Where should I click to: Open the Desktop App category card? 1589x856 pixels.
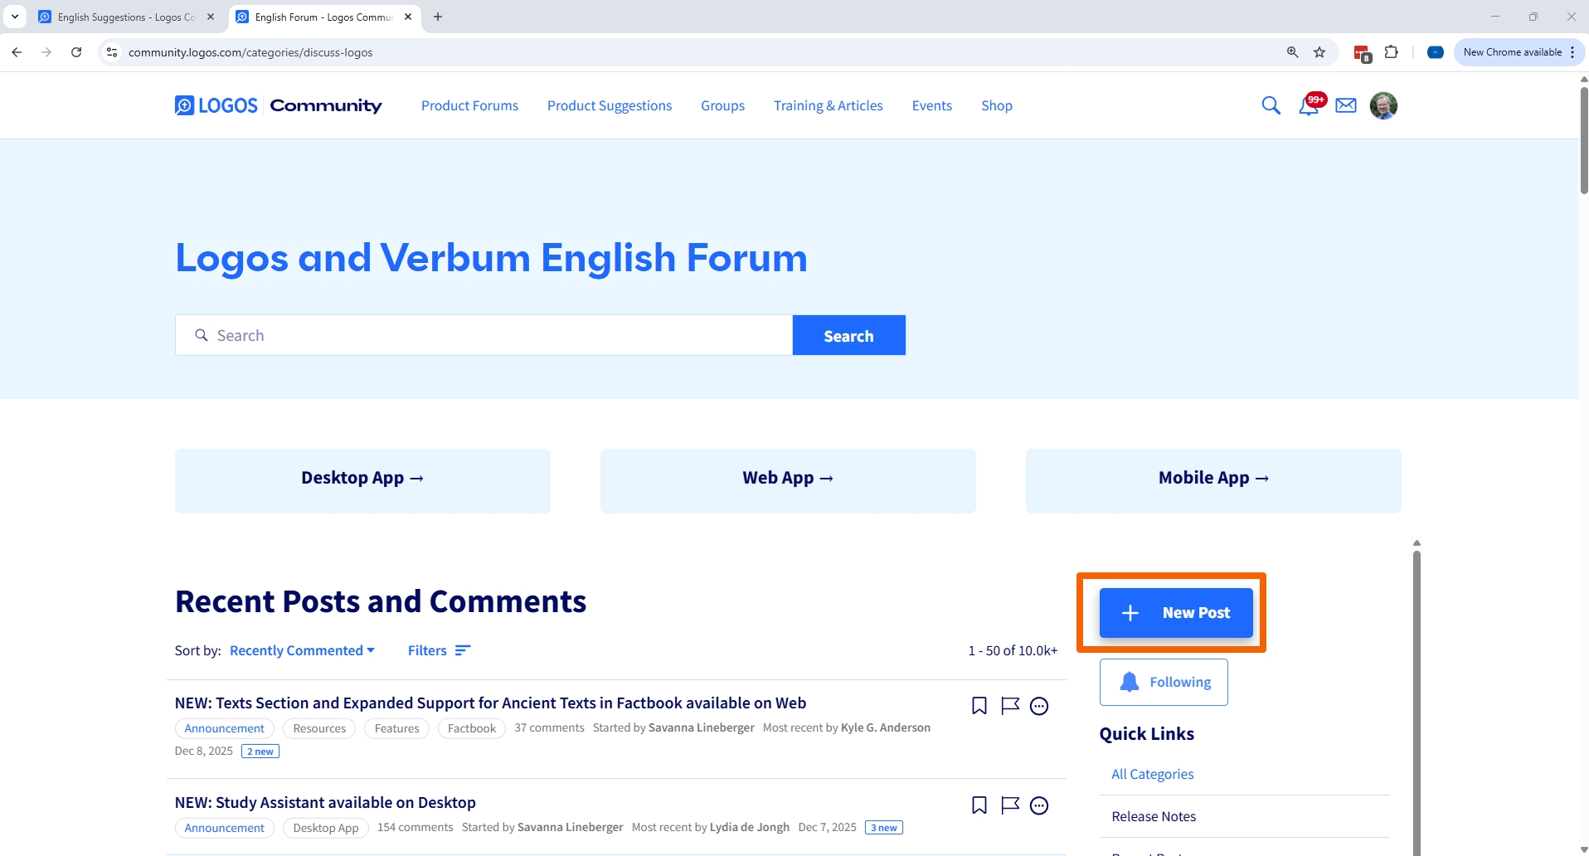coord(362,481)
